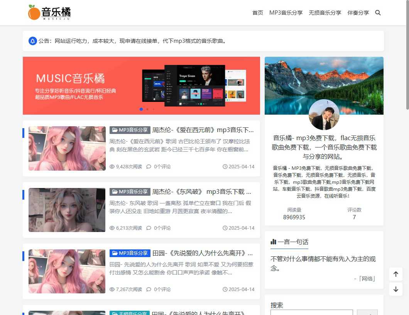Click the excerpt starting 周杰伦- 东风破 歌词
Image resolution: width=409 pixels, height=315 pixels.
click(180, 207)
